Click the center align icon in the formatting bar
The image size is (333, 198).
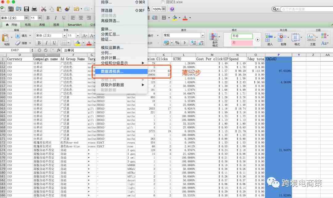[81, 18]
